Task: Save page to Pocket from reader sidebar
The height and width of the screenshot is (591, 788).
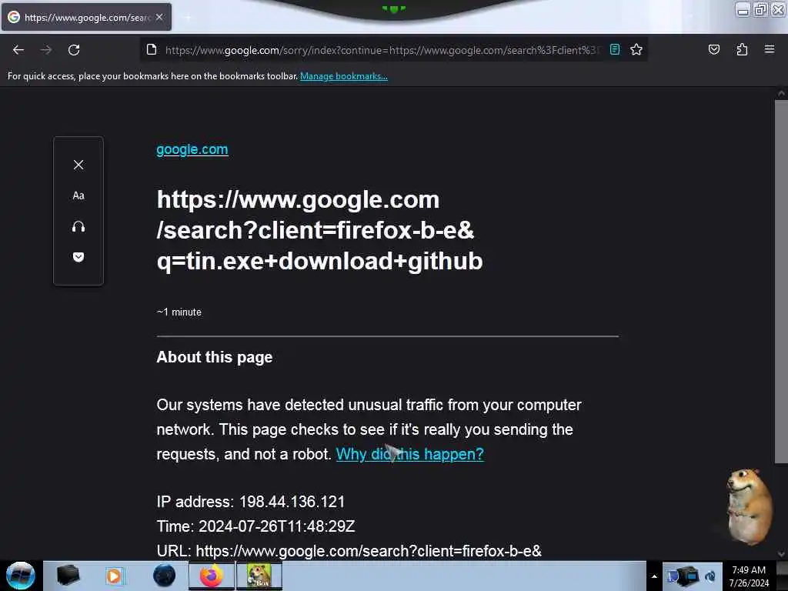Action: point(78,257)
